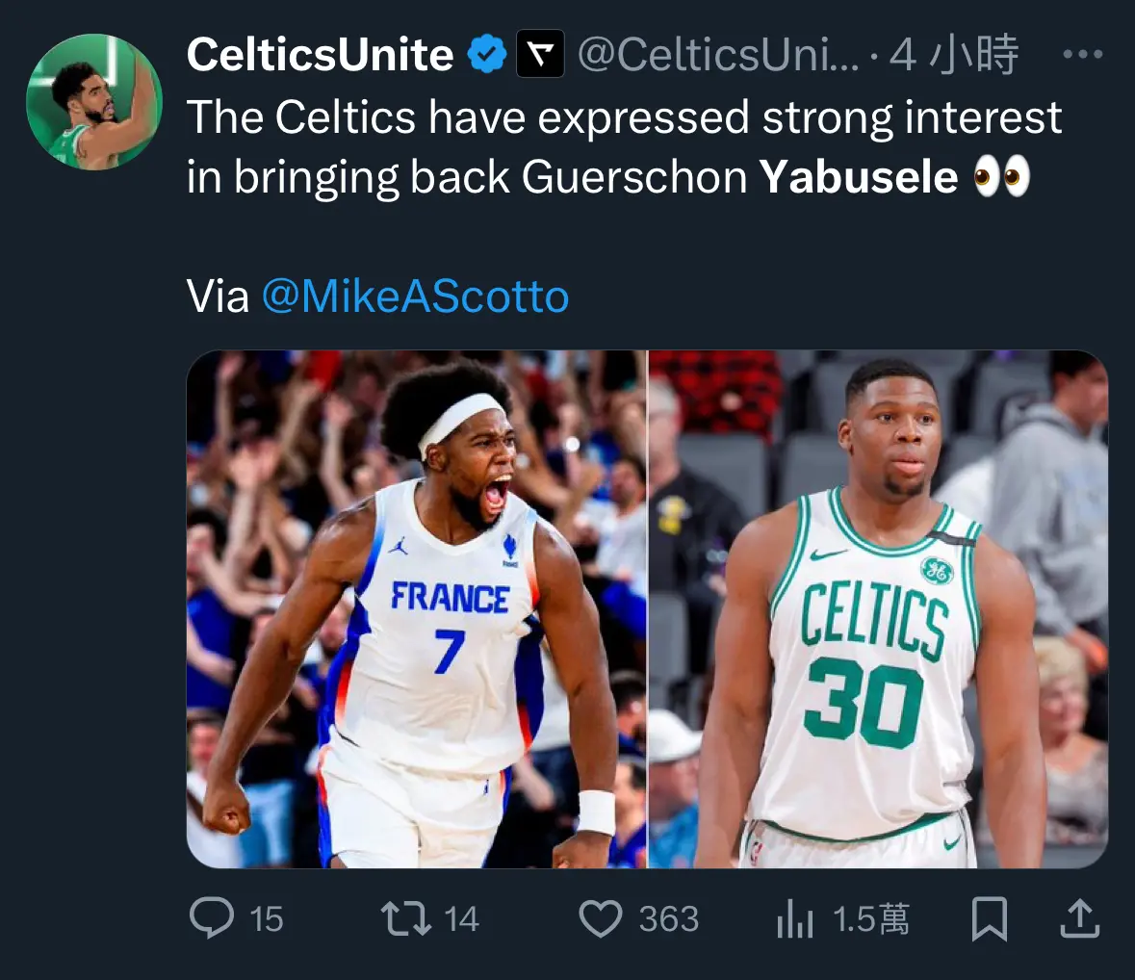View the Celtics number 30 photo
This screenshot has height=980, width=1135.
click(x=878, y=608)
